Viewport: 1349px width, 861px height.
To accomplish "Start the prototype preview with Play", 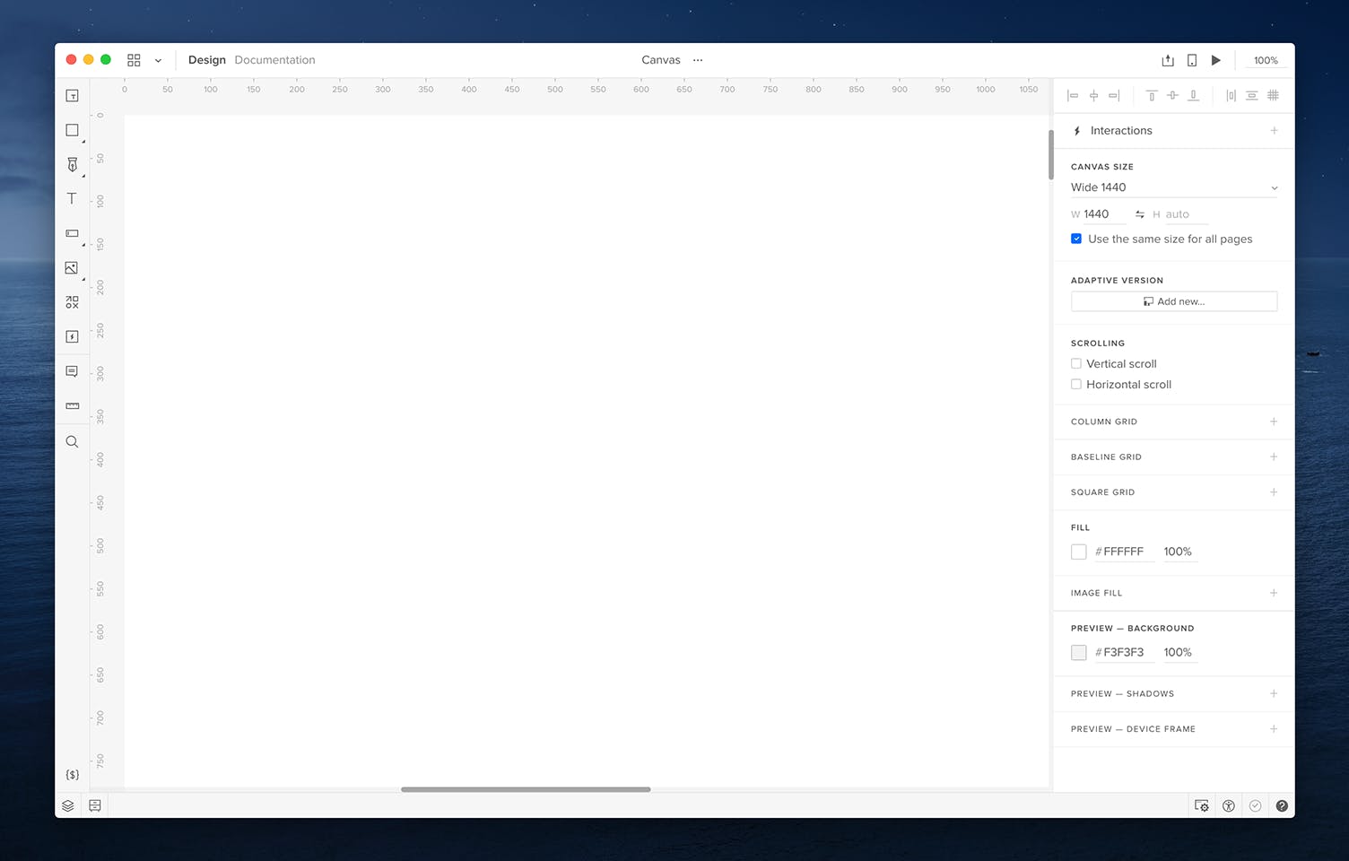I will 1215,60.
